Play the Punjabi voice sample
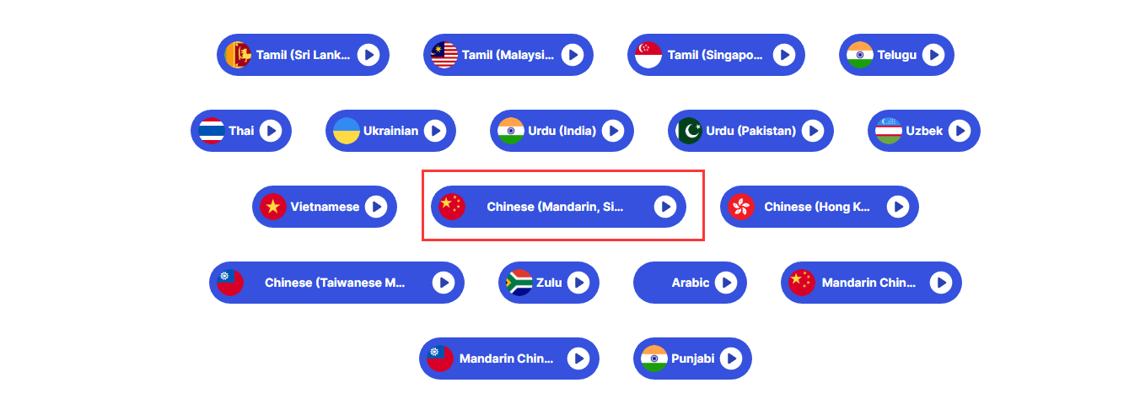The image size is (1124, 399). [x=730, y=359]
